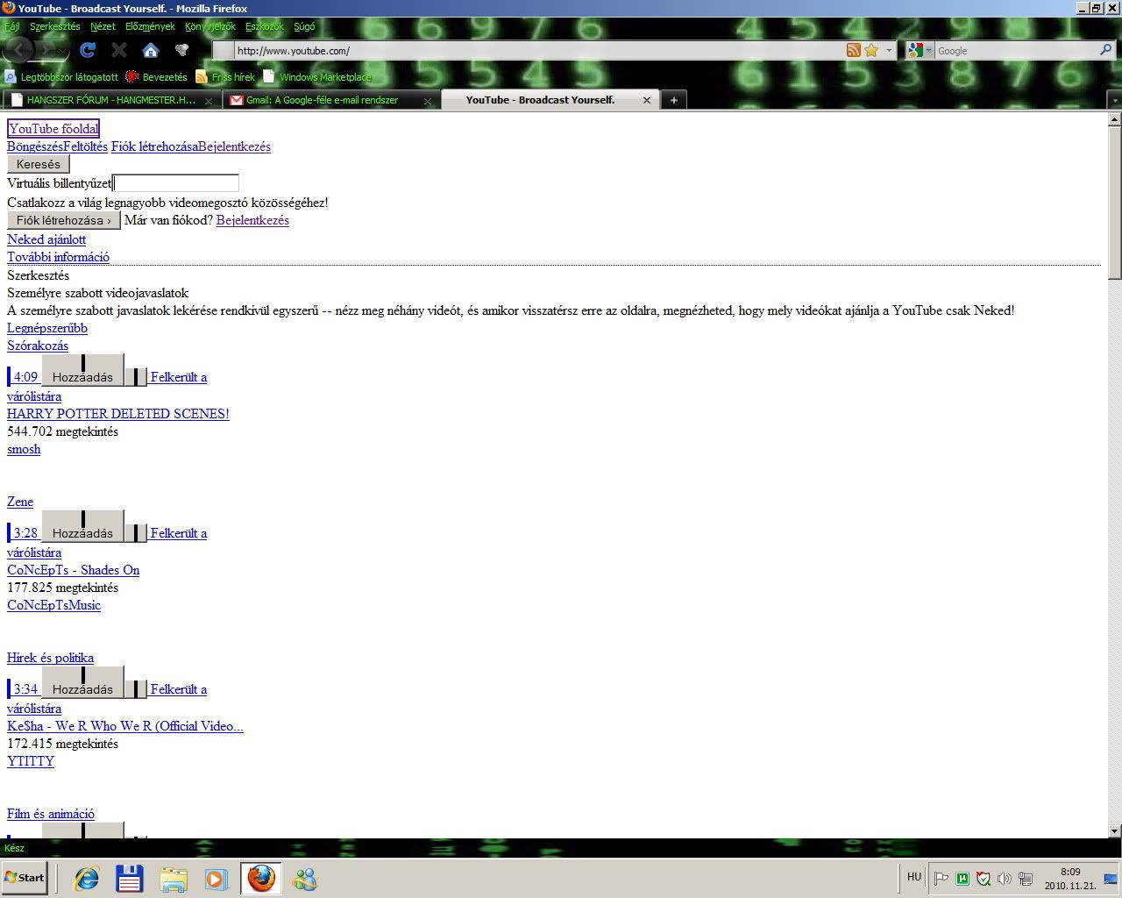Click the green H tray icon
Image resolution: width=1122 pixels, height=898 pixels.
pyautogui.click(x=962, y=878)
